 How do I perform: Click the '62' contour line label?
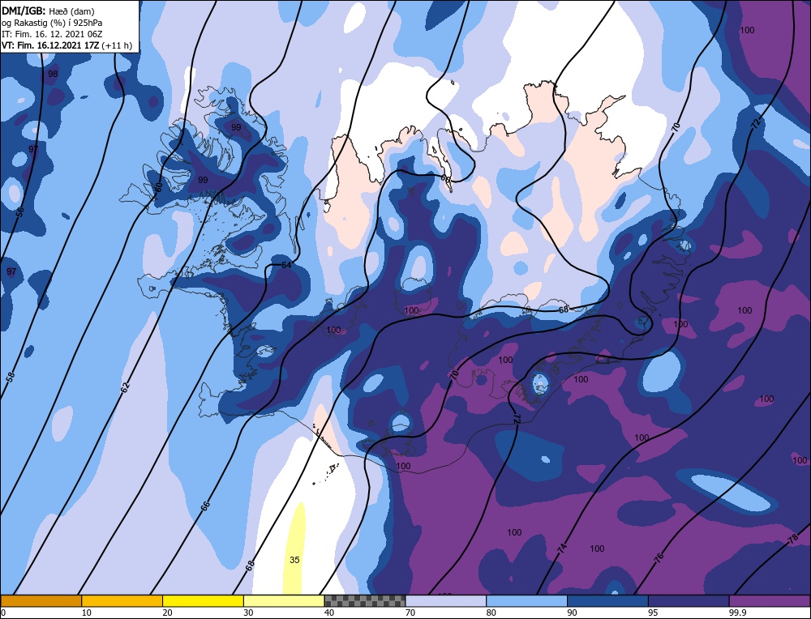(125, 387)
